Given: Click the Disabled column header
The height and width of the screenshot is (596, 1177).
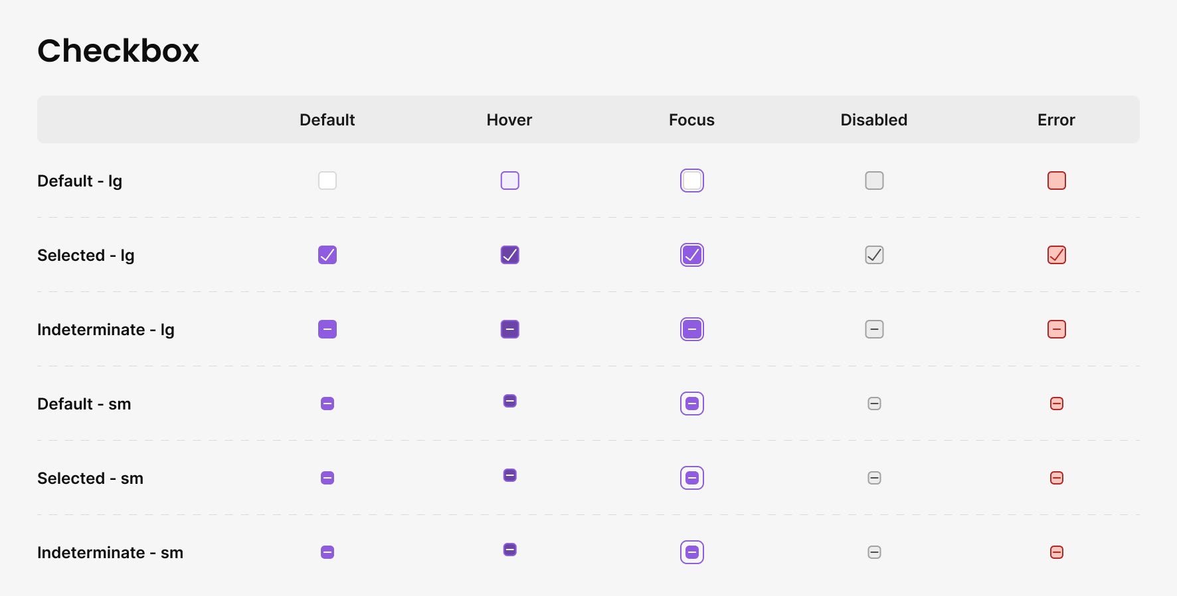Looking at the screenshot, I should pos(874,120).
